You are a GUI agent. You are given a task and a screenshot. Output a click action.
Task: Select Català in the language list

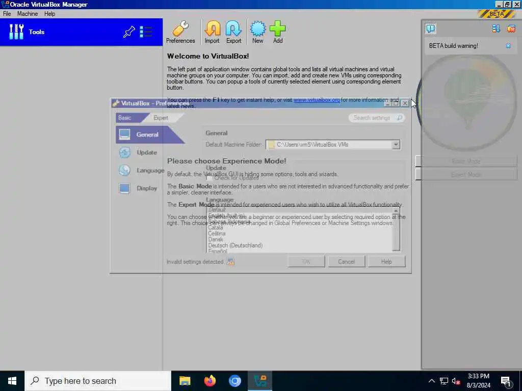click(x=216, y=228)
